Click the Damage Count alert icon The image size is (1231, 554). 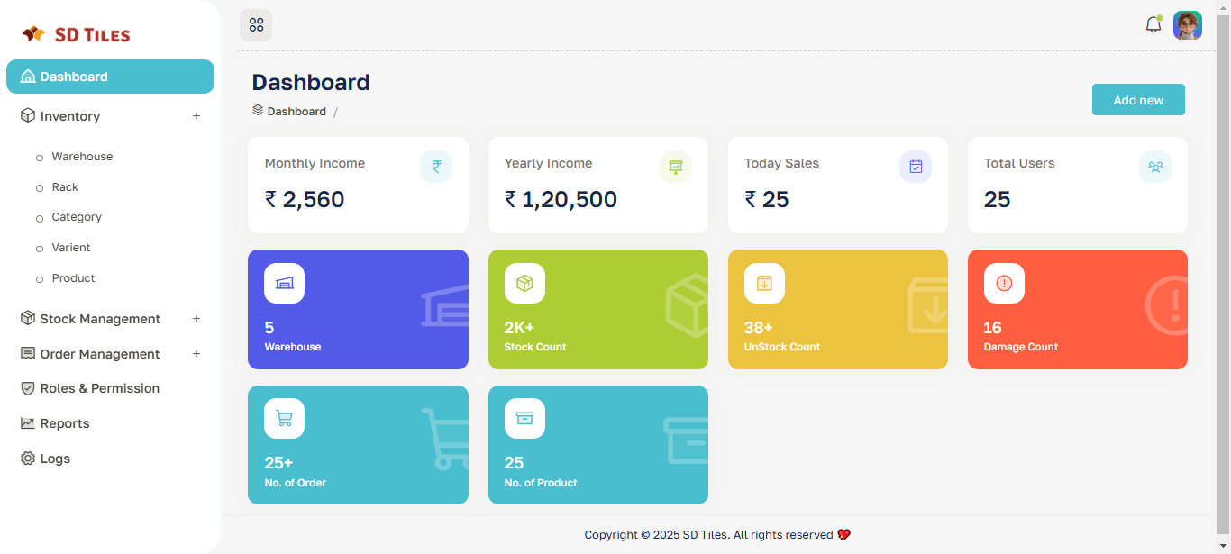[x=1004, y=283]
